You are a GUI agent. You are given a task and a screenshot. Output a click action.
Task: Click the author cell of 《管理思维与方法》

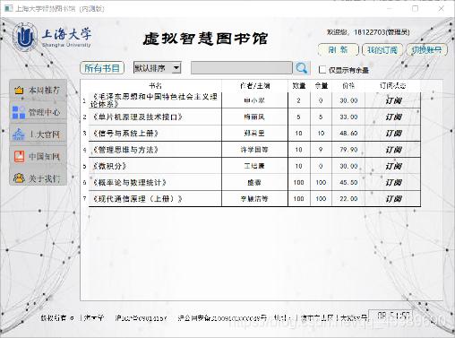click(254, 150)
